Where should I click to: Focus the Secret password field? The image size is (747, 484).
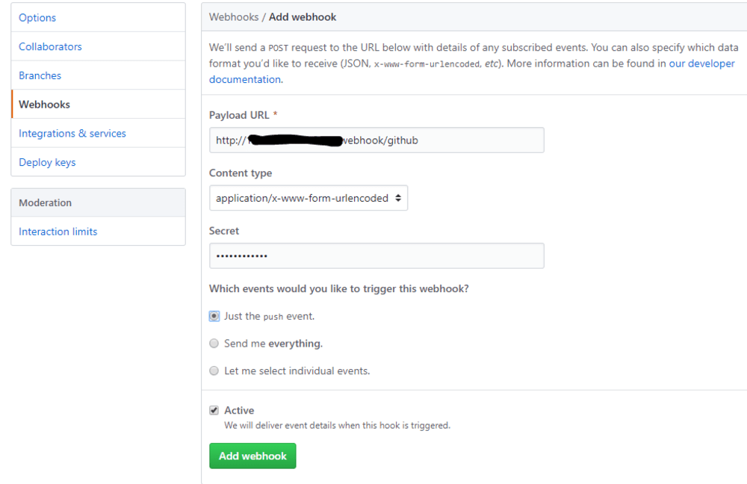click(x=376, y=255)
